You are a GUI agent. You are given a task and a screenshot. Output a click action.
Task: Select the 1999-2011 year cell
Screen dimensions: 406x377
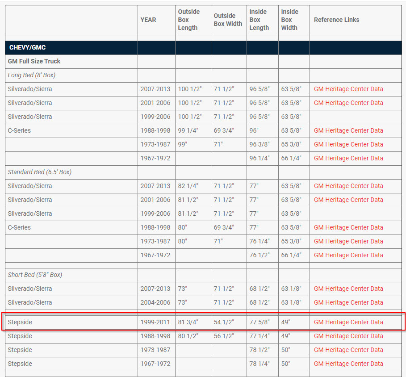pos(155,322)
